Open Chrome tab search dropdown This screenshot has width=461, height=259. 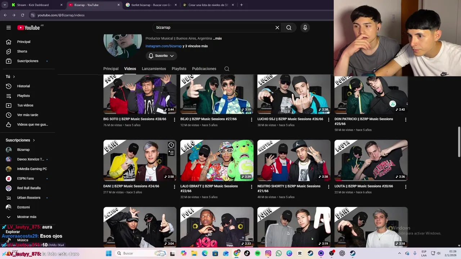click(4, 5)
